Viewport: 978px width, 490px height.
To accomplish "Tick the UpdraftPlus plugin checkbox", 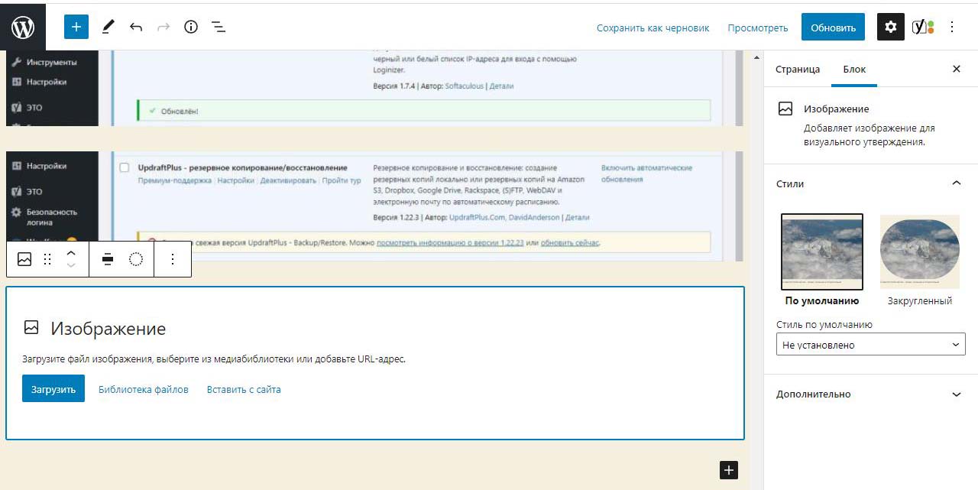I will point(125,167).
